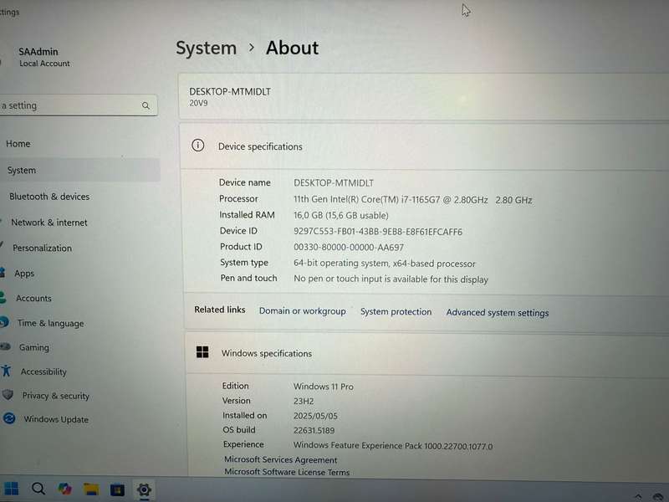Click the Find a setting search field
The height and width of the screenshot is (502, 669).
tap(79, 105)
